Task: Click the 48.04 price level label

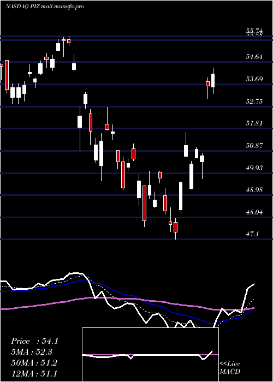Action: click(254, 212)
